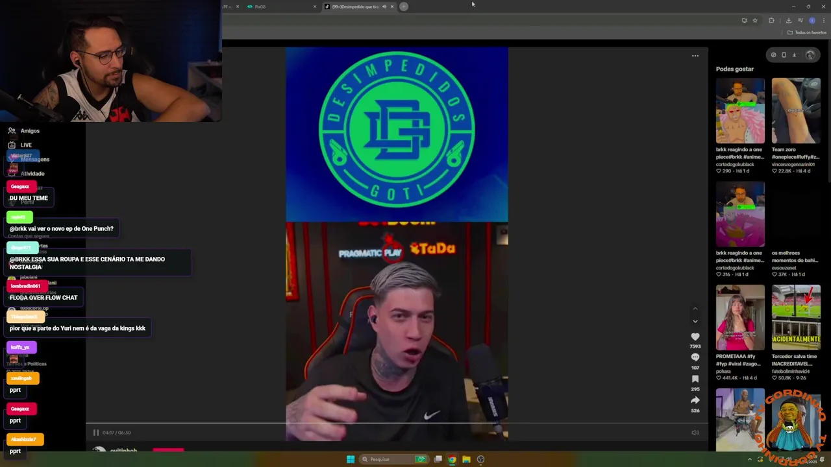Click the os melhores momentos title
Screen dimensions: 831x467
795,256
